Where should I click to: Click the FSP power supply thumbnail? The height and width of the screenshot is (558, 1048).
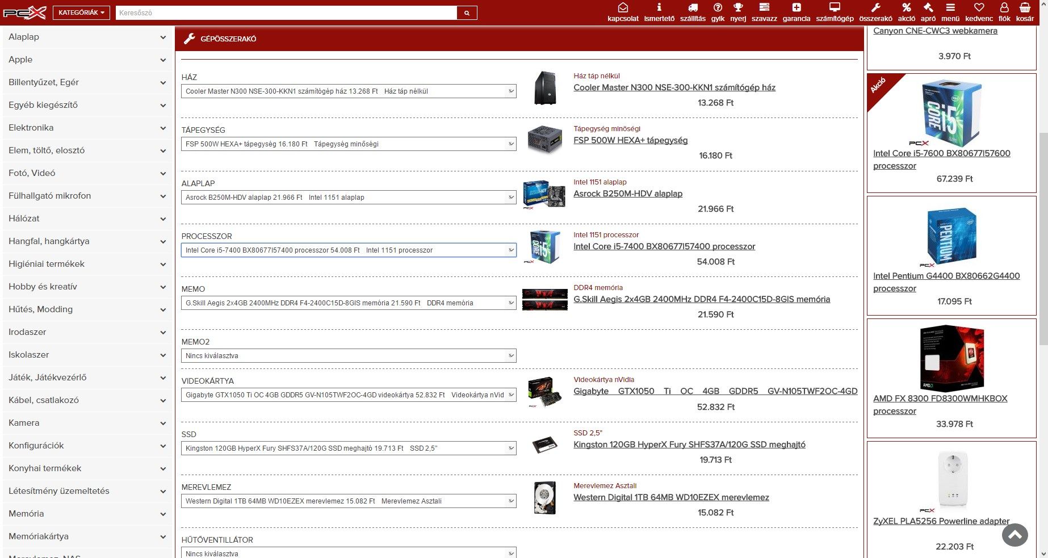click(545, 140)
